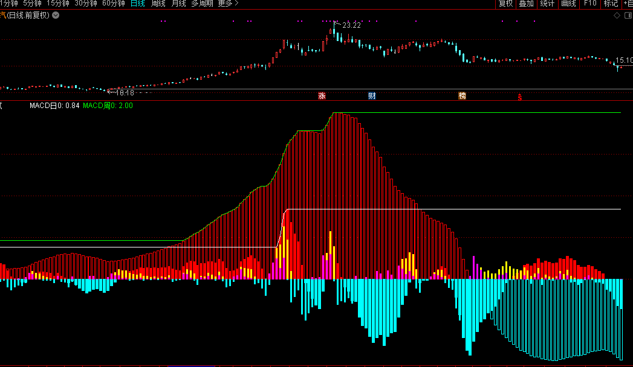Open the circular dropdown beside 日线前复权
This screenshot has width=633, height=367.
tap(56, 15)
